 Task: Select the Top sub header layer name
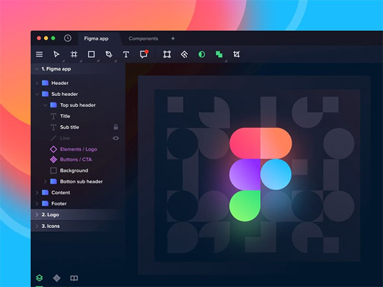coord(78,105)
